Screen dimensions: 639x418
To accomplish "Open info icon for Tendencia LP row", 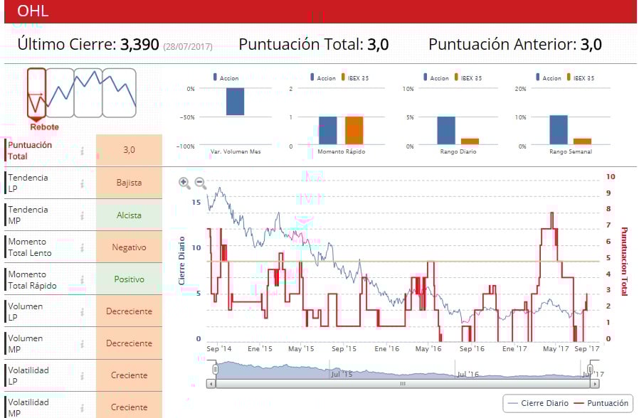I will click(x=82, y=183).
